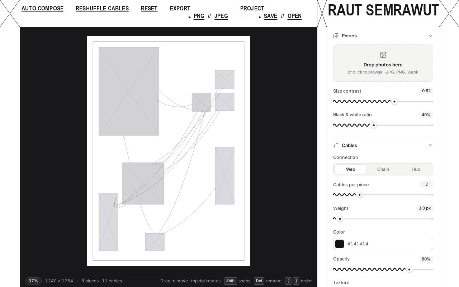
Task: Click the PROJECT label in top bar
Action: pos(252,8)
